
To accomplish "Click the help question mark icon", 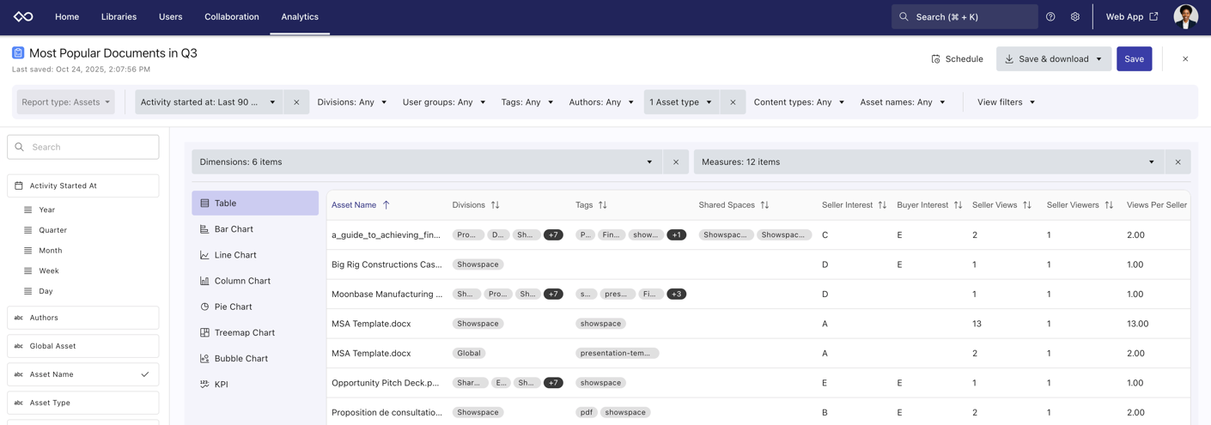I will (1050, 17).
